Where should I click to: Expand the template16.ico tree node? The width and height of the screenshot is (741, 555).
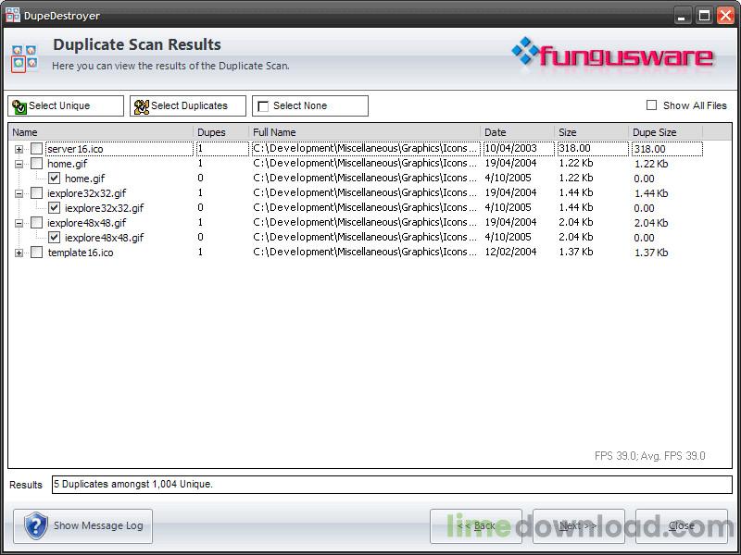coord(19,253)
